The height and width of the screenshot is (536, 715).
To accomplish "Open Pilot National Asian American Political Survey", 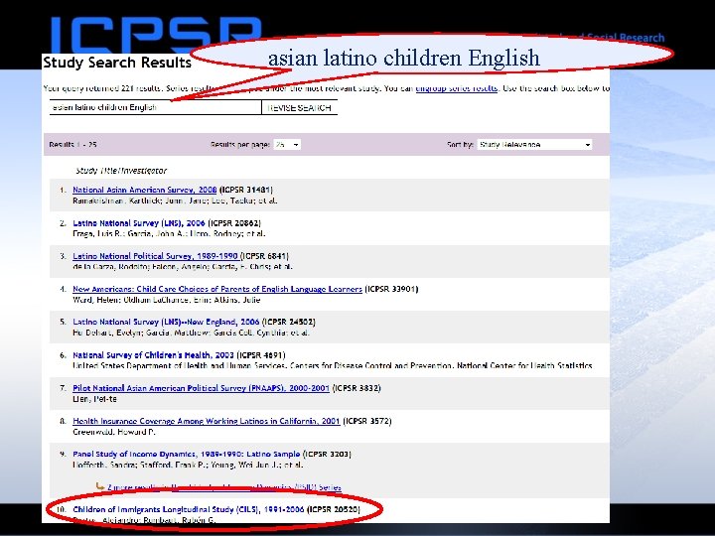I will [201, 388].
